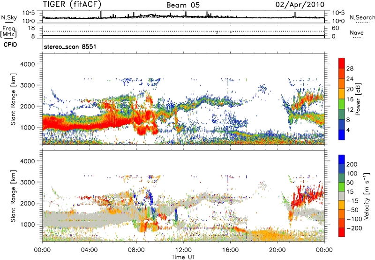
Task: Click the 'Power [dB]' colorbar label
Action: click(358, 99)
